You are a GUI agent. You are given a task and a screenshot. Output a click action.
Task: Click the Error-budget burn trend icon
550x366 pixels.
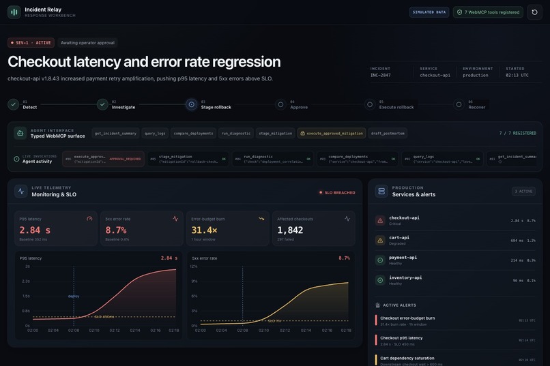coord(261,219)
